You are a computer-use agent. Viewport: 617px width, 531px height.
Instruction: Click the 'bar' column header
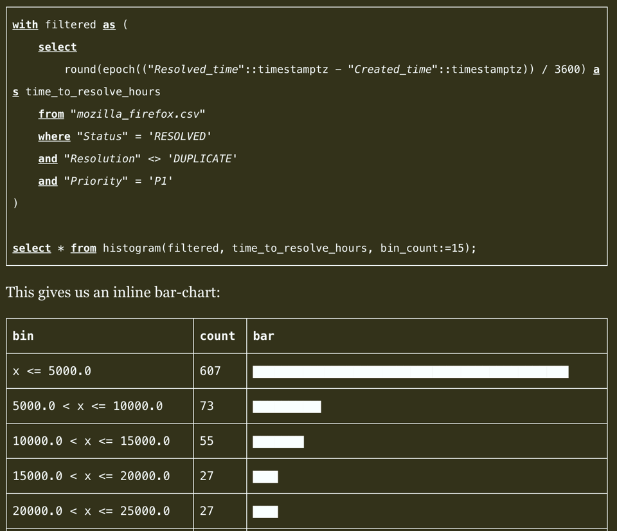(x=264, y=336)
